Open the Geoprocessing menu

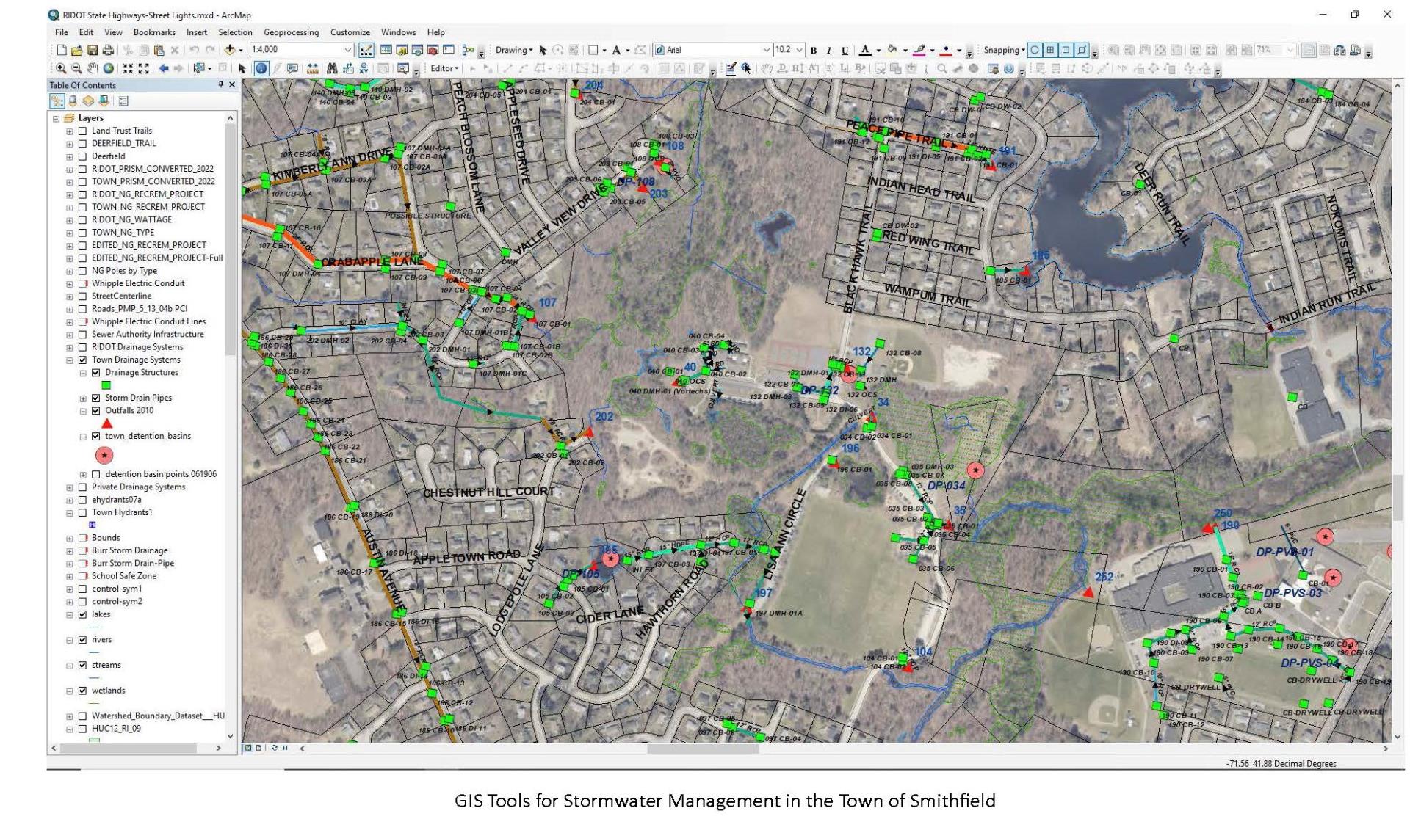tap(291, 33)
